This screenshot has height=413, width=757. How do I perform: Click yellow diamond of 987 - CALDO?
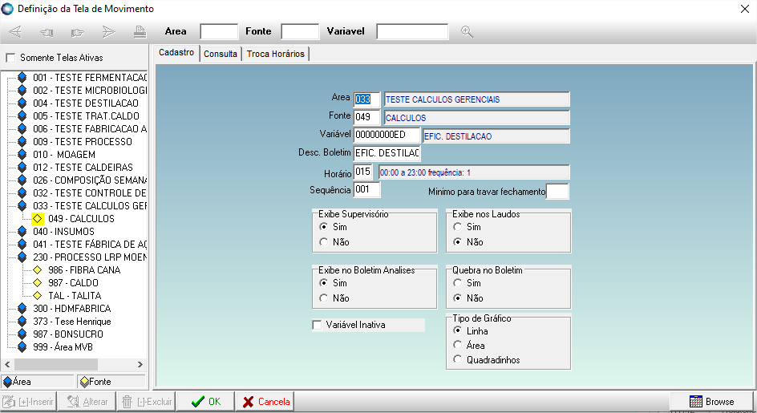pyautogui.click(x=38, y=282)
